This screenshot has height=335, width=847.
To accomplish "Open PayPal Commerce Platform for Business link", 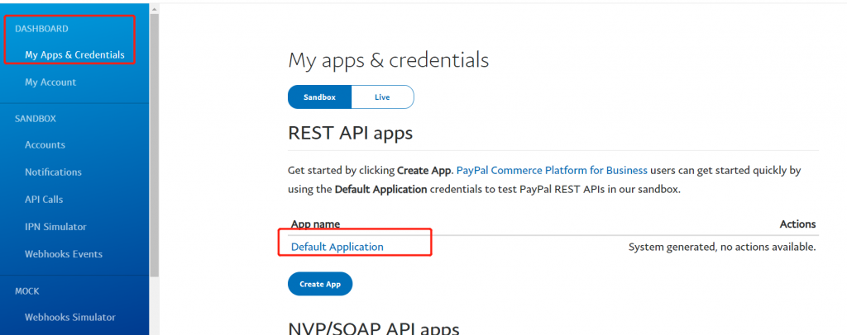I will 552,170.
